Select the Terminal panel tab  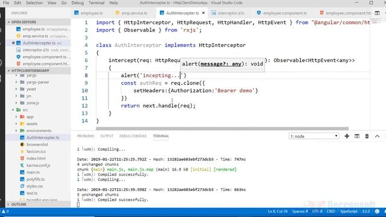tap(161, 136)
